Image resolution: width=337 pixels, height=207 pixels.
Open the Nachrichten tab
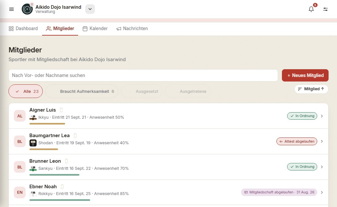[132, 28]
